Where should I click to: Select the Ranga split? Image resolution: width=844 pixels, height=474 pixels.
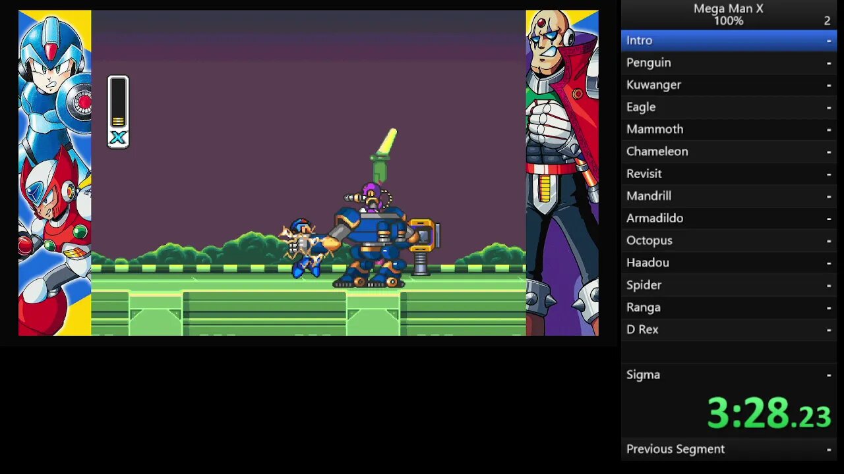(x=729, y=307)
